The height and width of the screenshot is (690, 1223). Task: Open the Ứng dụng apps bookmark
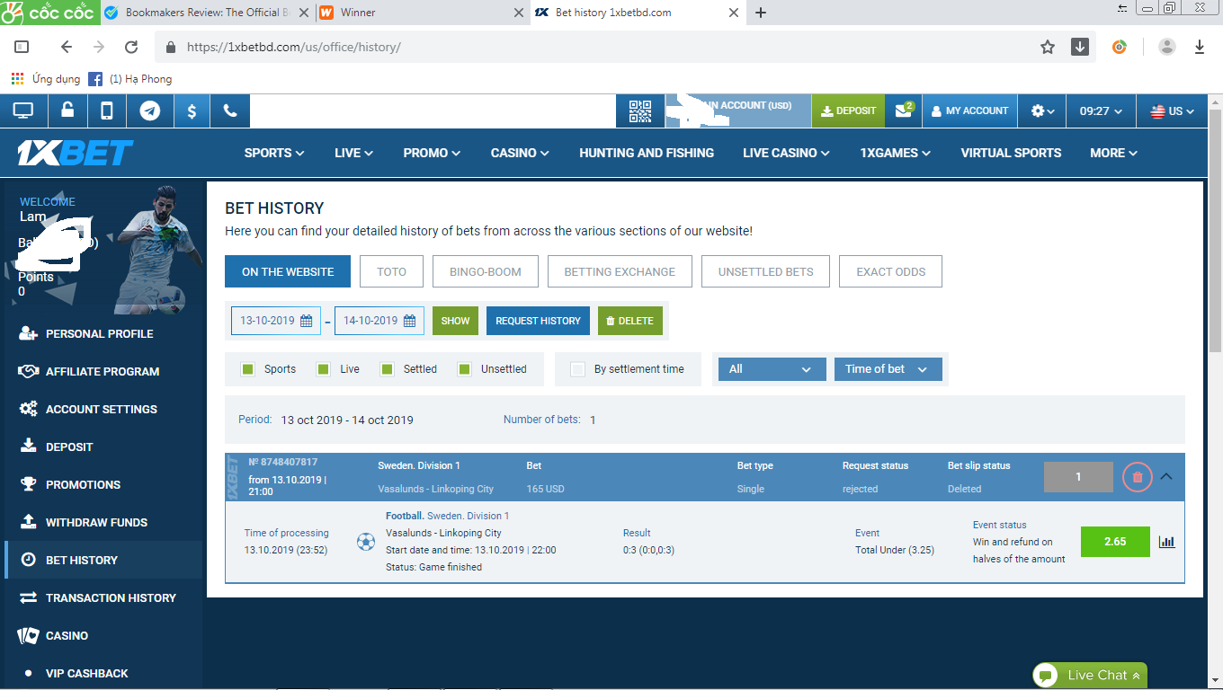46,79
